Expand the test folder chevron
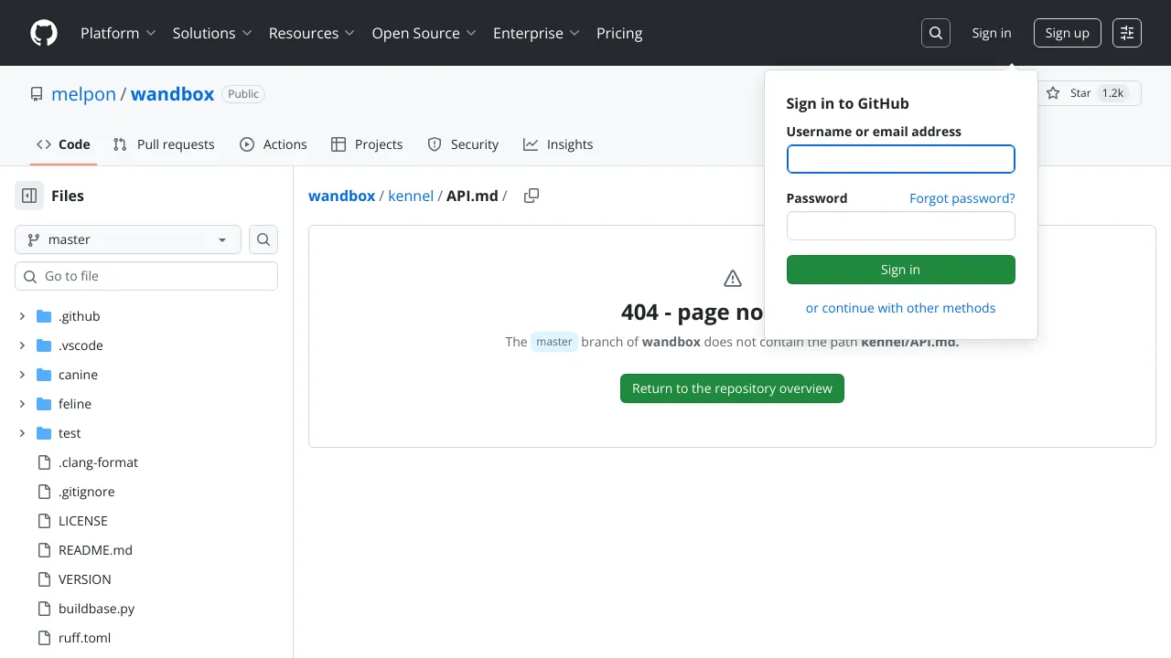Image resolution: width=1171 pixels, height=658 pixels. [22, 433]
